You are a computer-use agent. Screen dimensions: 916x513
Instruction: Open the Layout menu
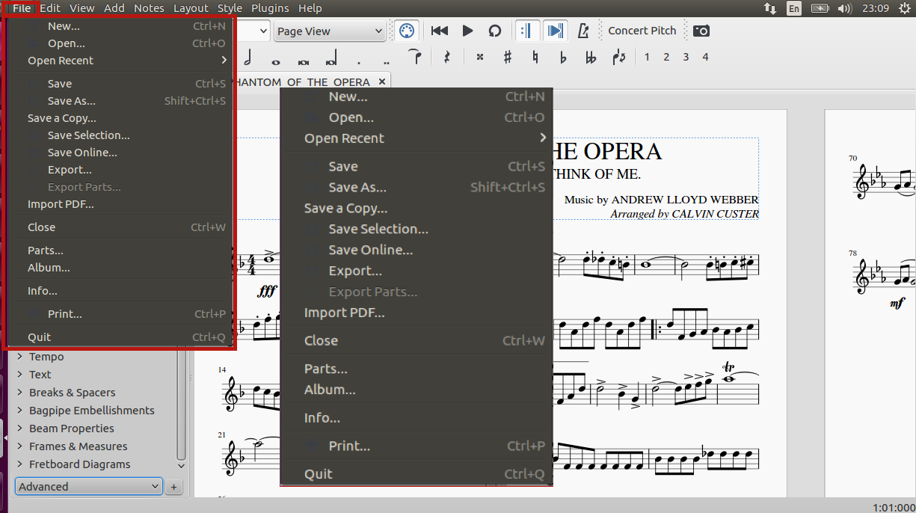pyautogui.click(x=191, y=8)
